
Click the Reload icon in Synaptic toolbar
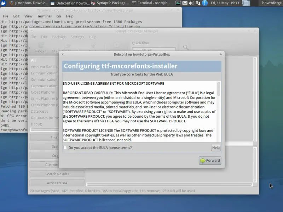click(41, 45)
